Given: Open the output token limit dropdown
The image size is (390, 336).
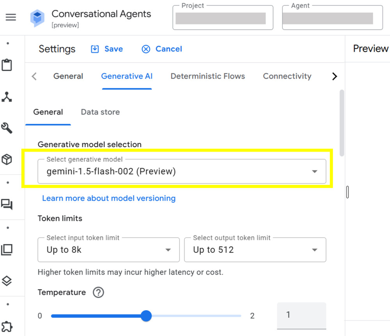Looking at the screenshot, I should click(x=255, y=250).
